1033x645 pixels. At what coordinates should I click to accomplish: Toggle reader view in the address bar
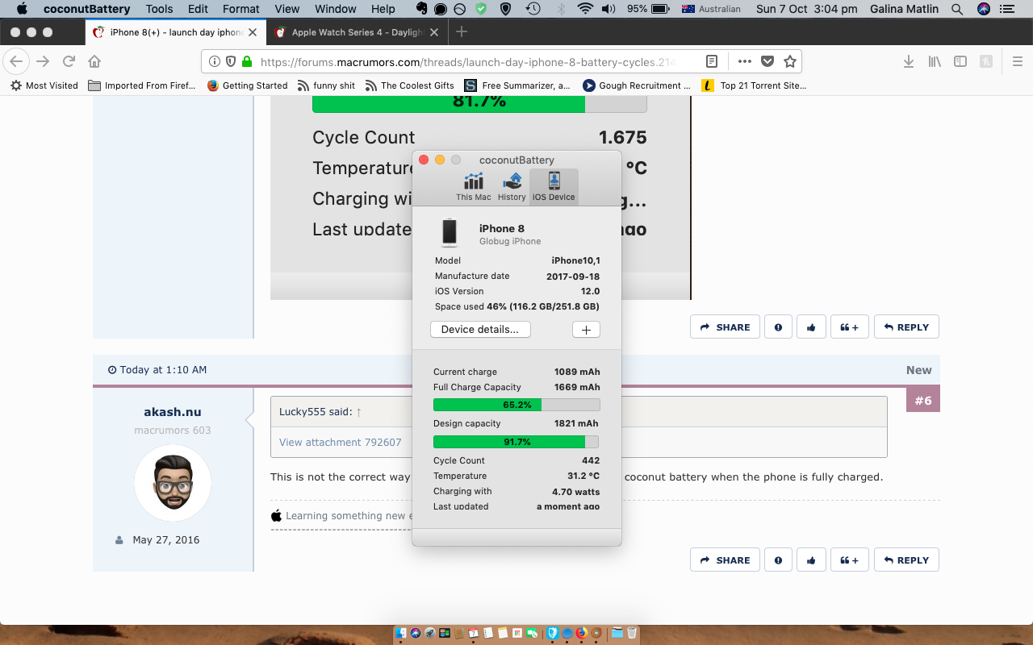tap(712, 61)
